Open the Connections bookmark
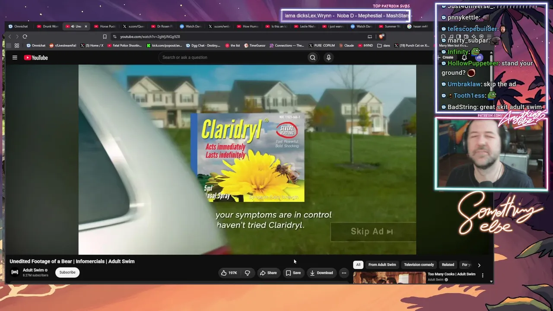The height and width of the screenshot is (311, 553). [287, 45]
